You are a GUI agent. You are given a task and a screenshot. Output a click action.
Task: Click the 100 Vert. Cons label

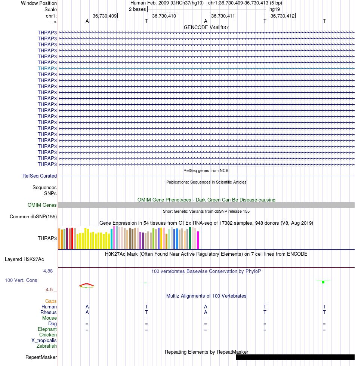click(x=21, y=280)
